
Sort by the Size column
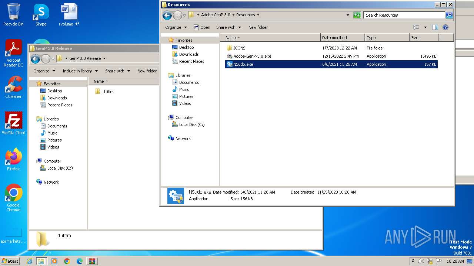tap(424, 38)
